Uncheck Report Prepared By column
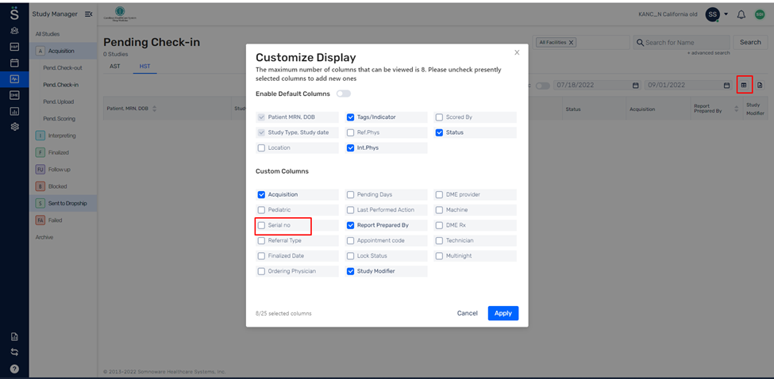774x379 pixels. pyautogui.click(x=350, y=225)
